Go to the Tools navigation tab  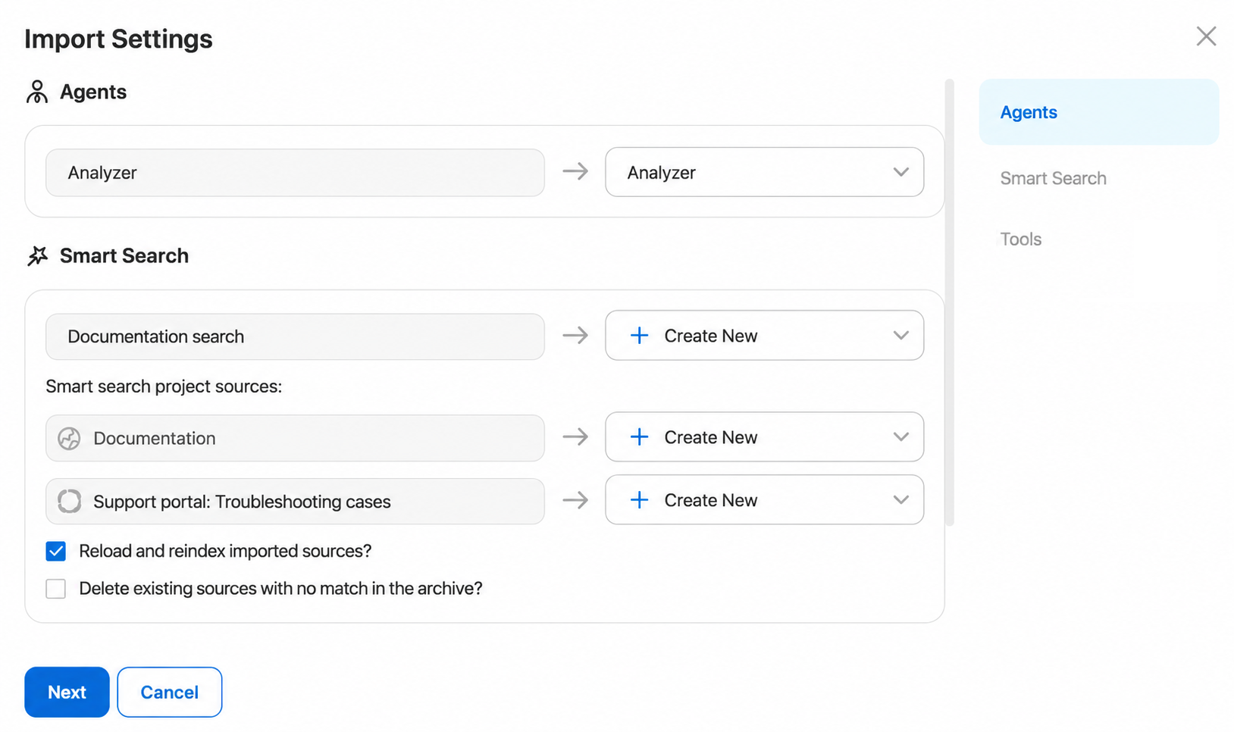pyautogui.click(x=1020, y=239)
